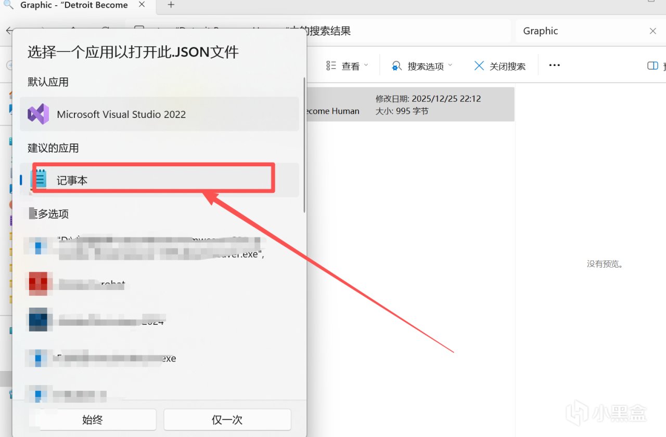Open the File Explorer more options (…) menu

pyautogui.click(x=555, y=65)
